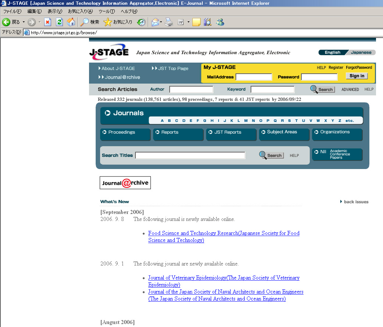Select the English language toggle

[332, 52]
